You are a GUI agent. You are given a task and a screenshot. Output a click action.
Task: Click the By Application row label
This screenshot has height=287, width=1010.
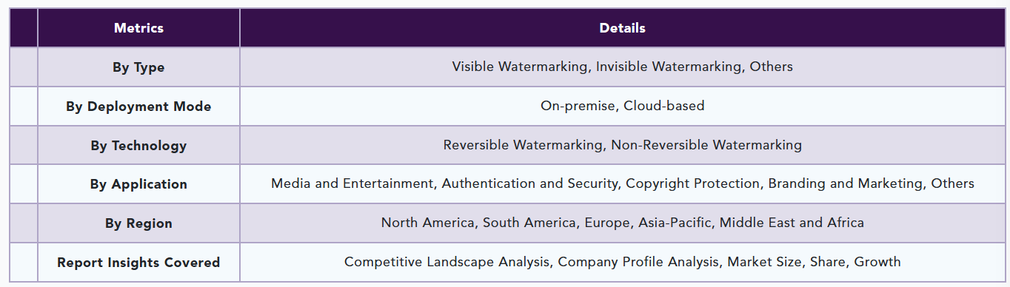(x=138, y=184)
